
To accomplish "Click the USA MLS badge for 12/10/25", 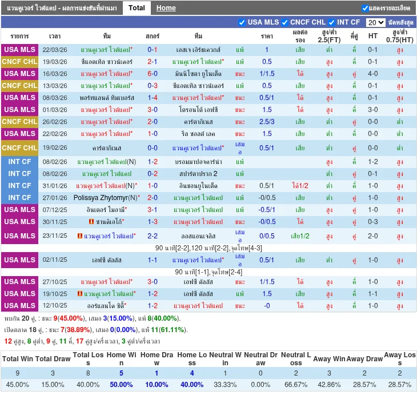I will [20, 306].
